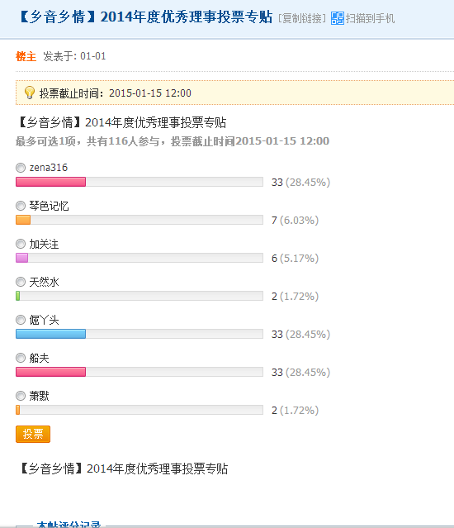Click the lightbulb tip icon
The image size is (454, 528).
point(30,93)
